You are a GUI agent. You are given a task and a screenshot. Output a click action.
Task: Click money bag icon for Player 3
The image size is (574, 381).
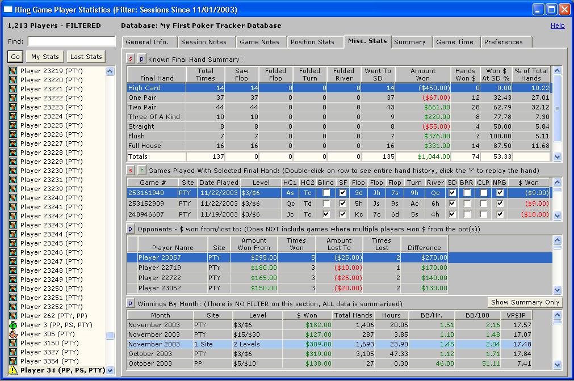coord(12,325)
